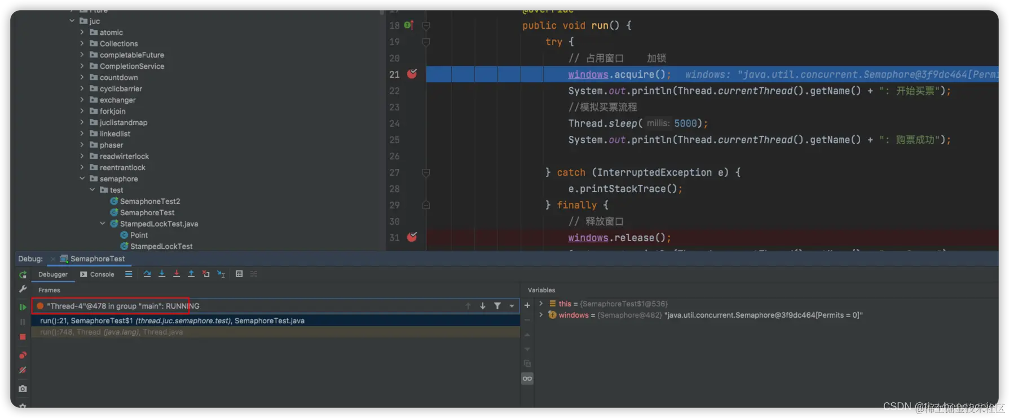Viewport: 1009px width, 418px height.
Task: Select SemaphoreTest debug session tab
Action: click(92, 259)
